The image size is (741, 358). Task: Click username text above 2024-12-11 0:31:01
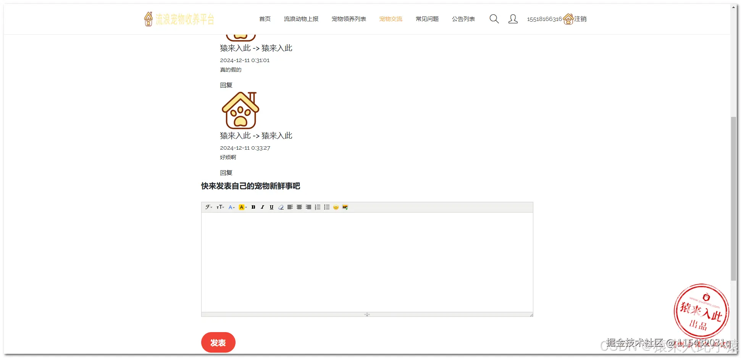[256, 48]
